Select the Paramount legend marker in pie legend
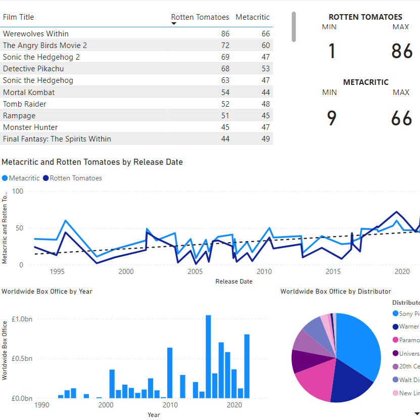 (x=395, y=340)
